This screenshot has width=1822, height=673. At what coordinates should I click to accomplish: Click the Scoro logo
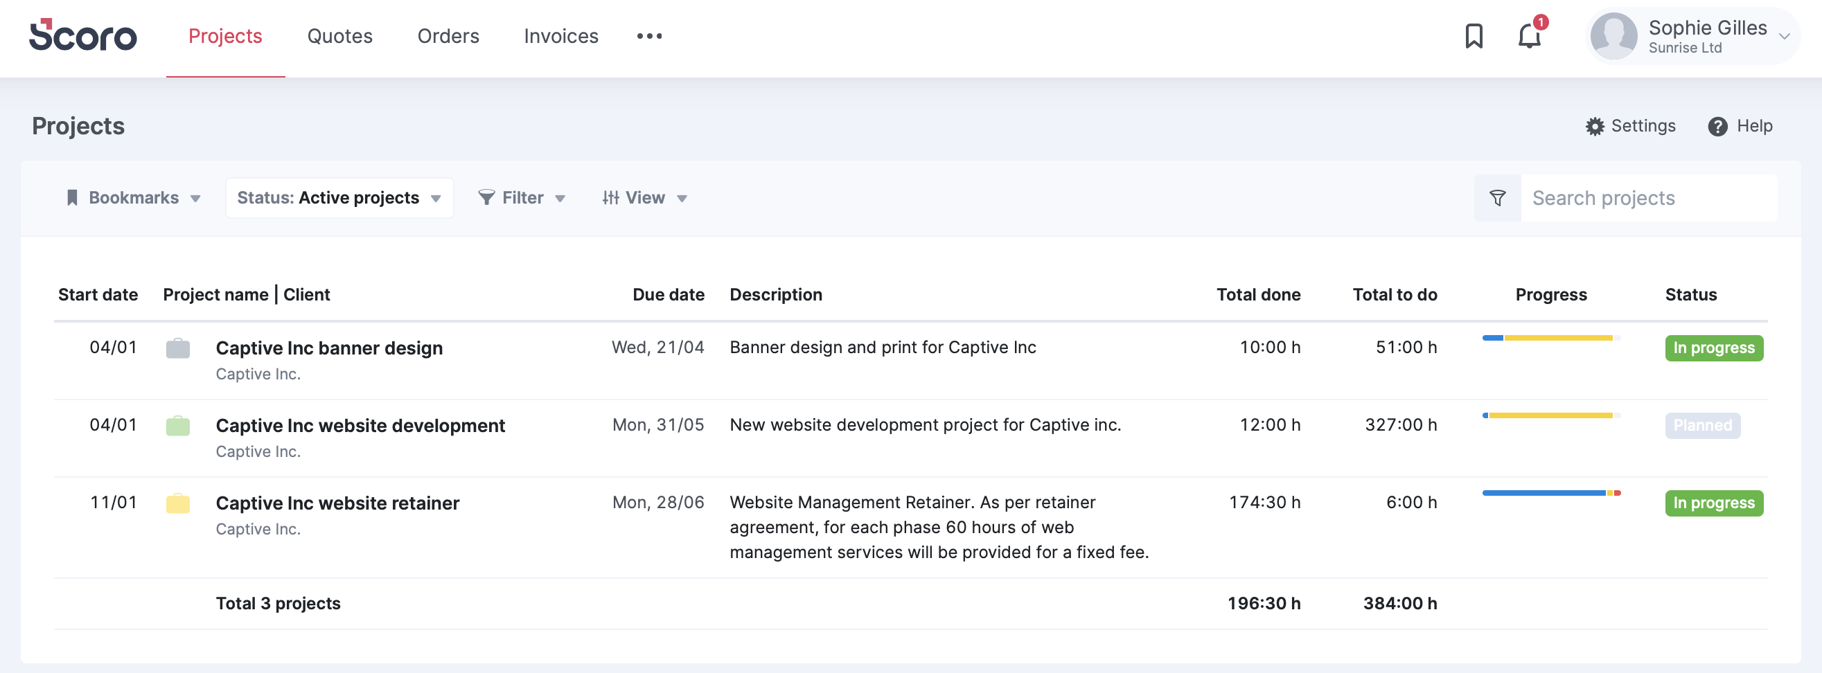(x=82, y=35)
